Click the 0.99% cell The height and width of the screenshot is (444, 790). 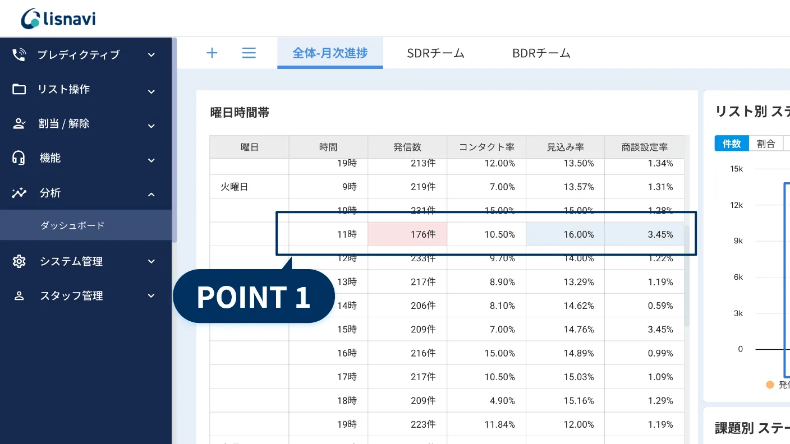(x=644, y=353)
